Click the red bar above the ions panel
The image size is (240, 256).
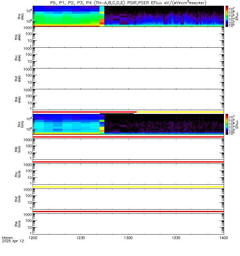point(128,212)
